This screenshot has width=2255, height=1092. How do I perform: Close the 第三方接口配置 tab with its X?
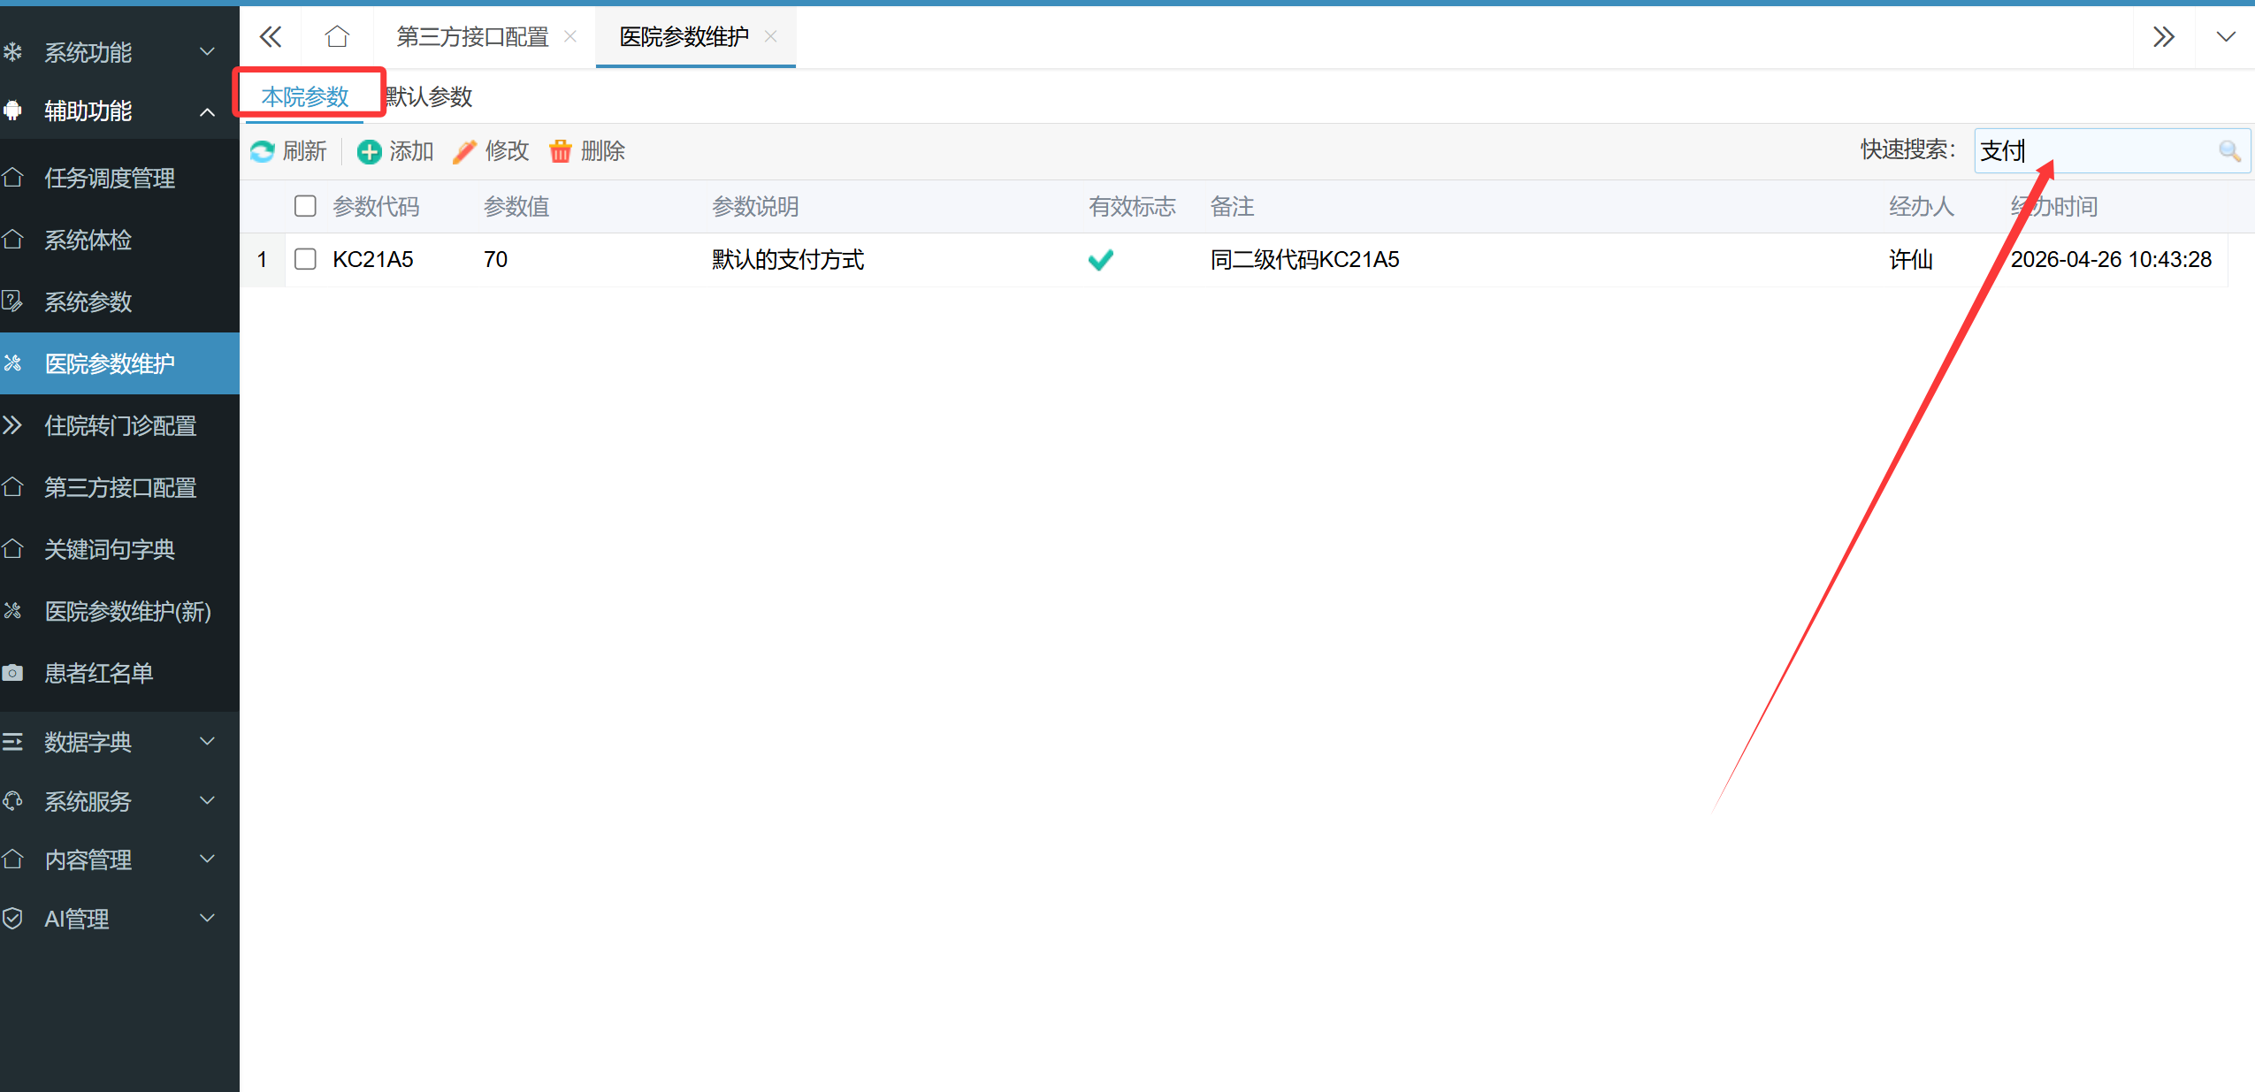click(570, 37)
